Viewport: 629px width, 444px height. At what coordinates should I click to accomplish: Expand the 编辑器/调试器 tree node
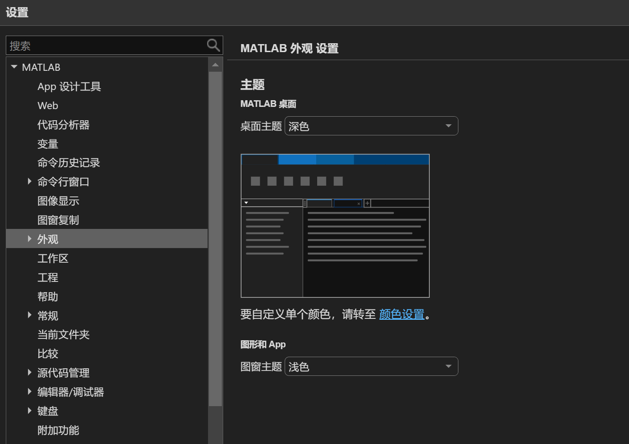[29, 391]
